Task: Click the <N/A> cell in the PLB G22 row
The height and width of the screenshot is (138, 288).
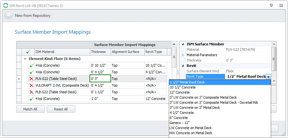Action: (x=156, y=92)
